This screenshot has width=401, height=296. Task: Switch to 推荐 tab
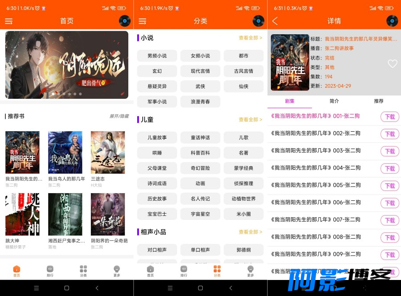pyautogui.click(x=379, y=101)
